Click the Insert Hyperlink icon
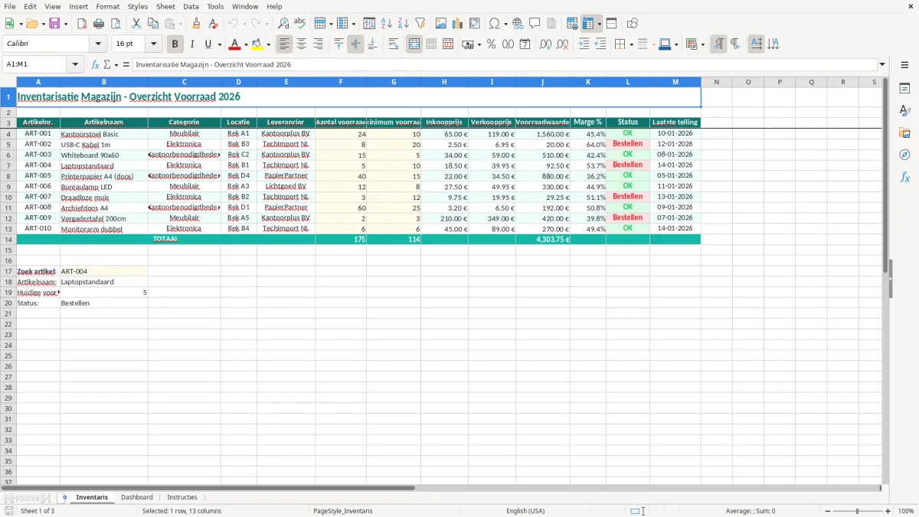The height and width of the screenshot is (517, 919). 518,24
